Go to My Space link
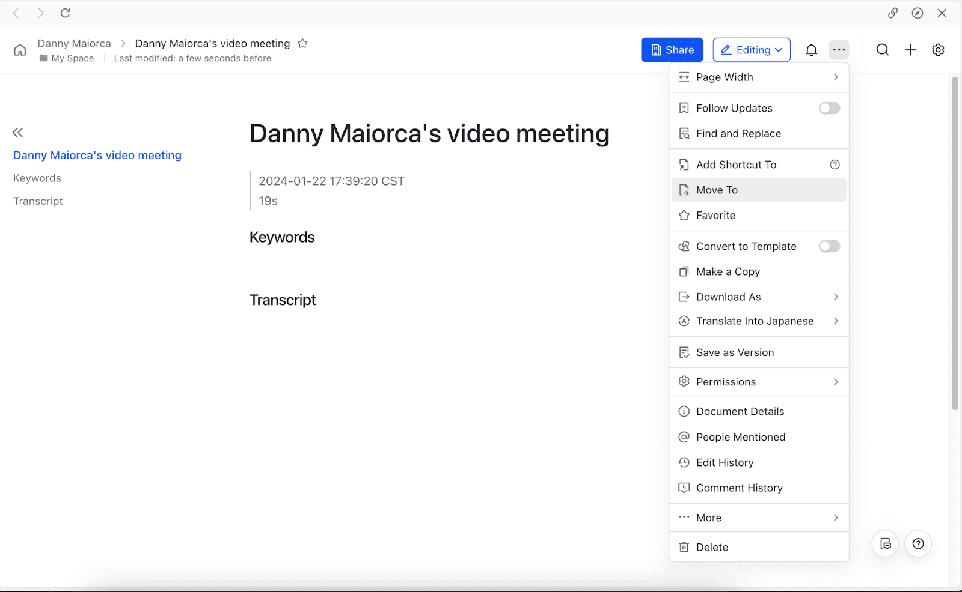Image resolution: width=962 pixels, height=592 pixels. (x=73, y=58)
